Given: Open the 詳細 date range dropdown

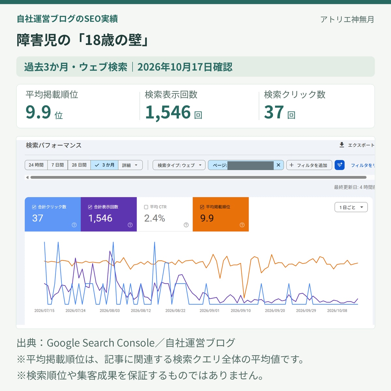Looking at the screenshot, I should click(x=130, y=165).
